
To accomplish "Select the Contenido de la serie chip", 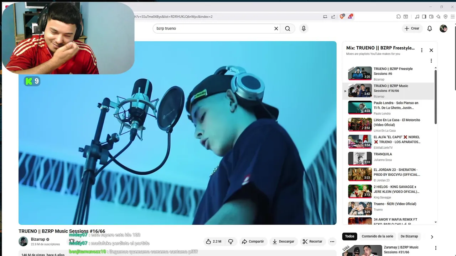I will 377,236.
